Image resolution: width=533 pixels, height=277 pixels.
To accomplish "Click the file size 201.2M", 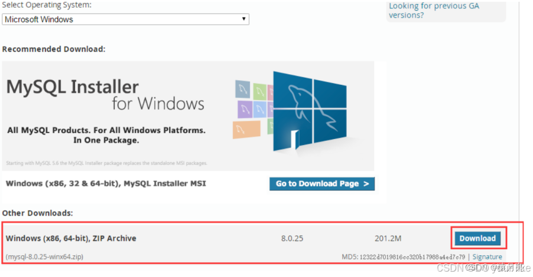I will 388,238.
